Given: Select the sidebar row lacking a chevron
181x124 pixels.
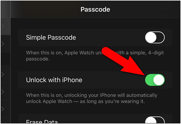Looking at the screenshot, I should (6, 59).
